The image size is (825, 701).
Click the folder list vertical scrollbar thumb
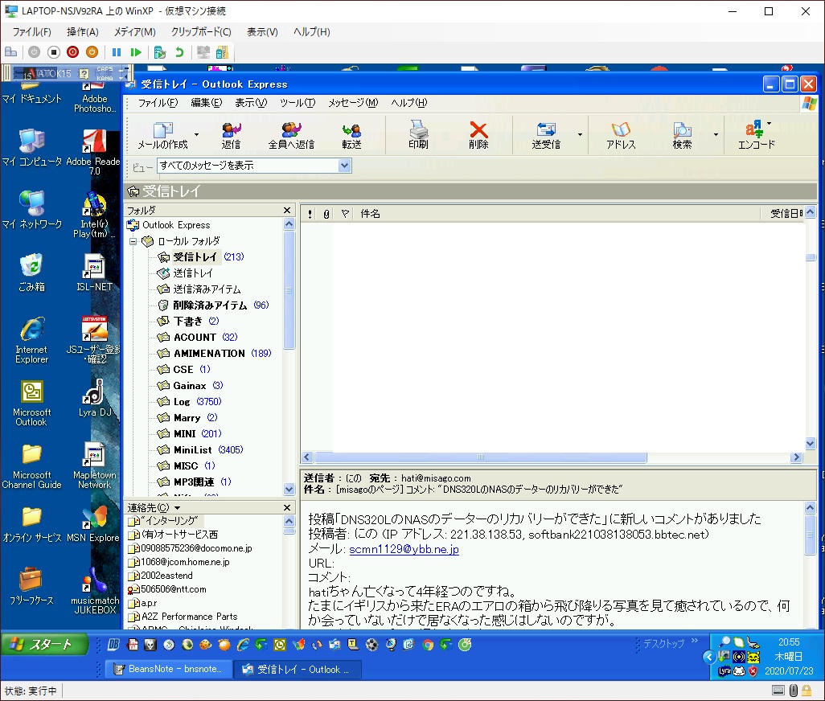pos(289,290)
